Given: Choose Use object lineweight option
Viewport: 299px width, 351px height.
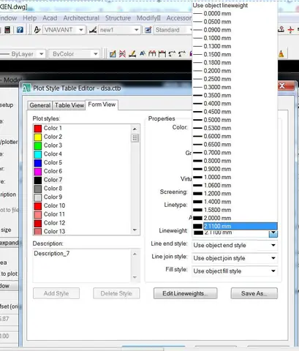Looking at the screenshot, I should (x=235, y=5).
